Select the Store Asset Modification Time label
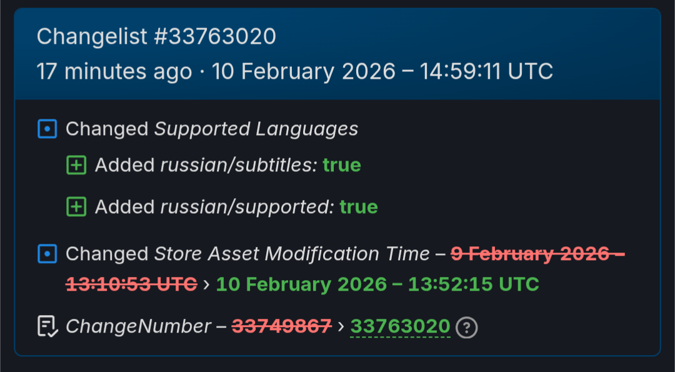675x372 pixels. coord(292,254)
